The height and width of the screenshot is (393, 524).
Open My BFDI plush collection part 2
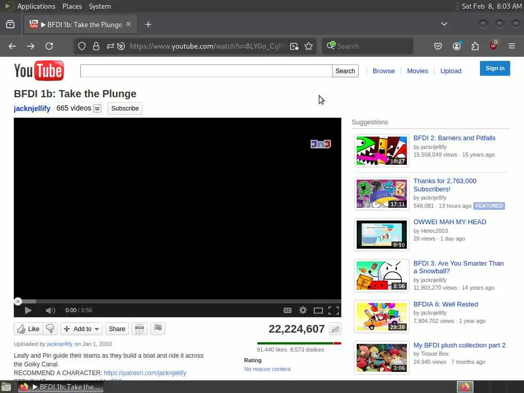(459, 345)
